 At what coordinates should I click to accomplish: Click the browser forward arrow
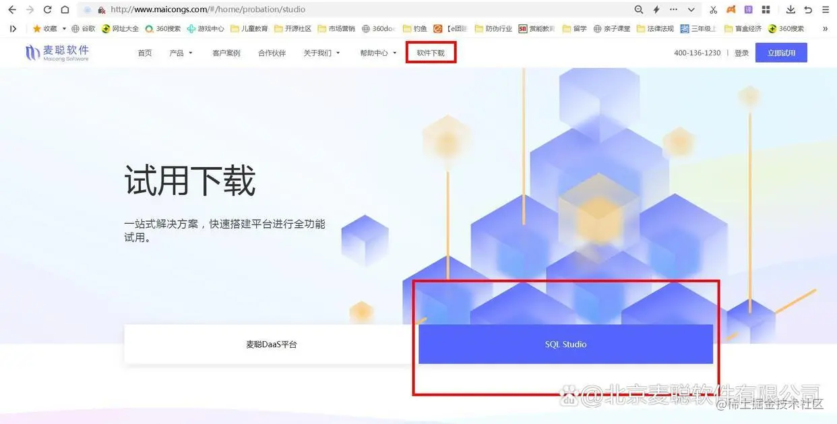[30, 9]
